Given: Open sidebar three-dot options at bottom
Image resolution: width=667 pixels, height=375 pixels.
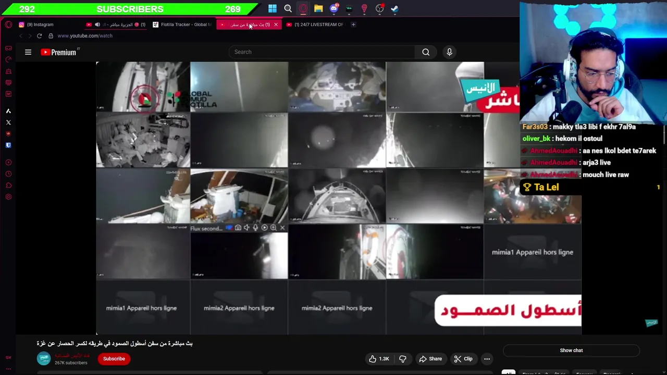Looking at the screenshot, I should pyautogui.click(x=8, y=368).
